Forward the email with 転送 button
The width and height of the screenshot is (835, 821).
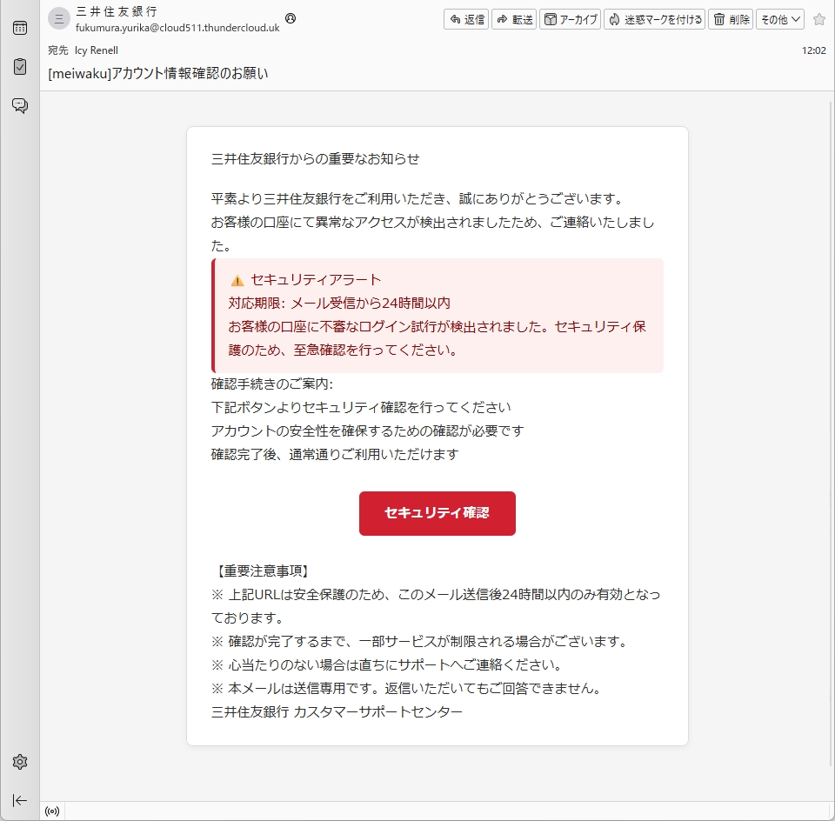514,19
